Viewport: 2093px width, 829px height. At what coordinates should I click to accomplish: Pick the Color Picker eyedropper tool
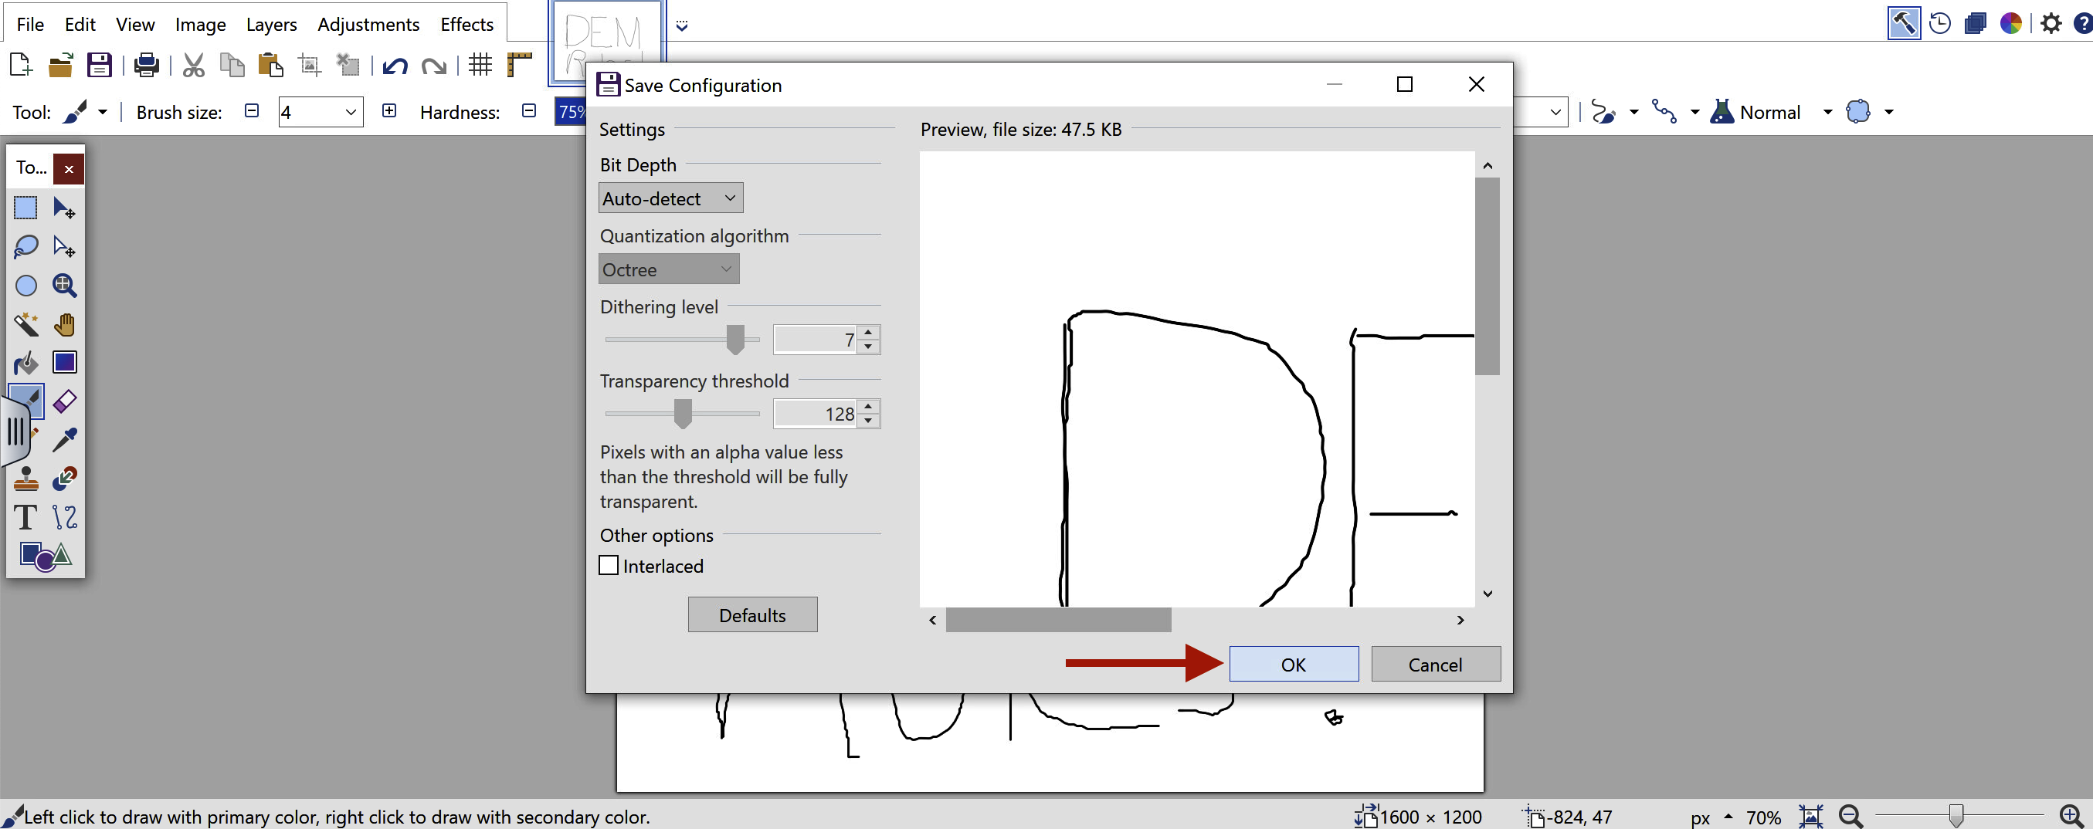point(64,439)
